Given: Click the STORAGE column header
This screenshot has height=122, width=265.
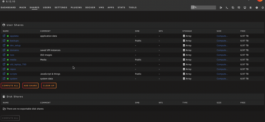Looking at the screenshot, I should pos(187,31).
